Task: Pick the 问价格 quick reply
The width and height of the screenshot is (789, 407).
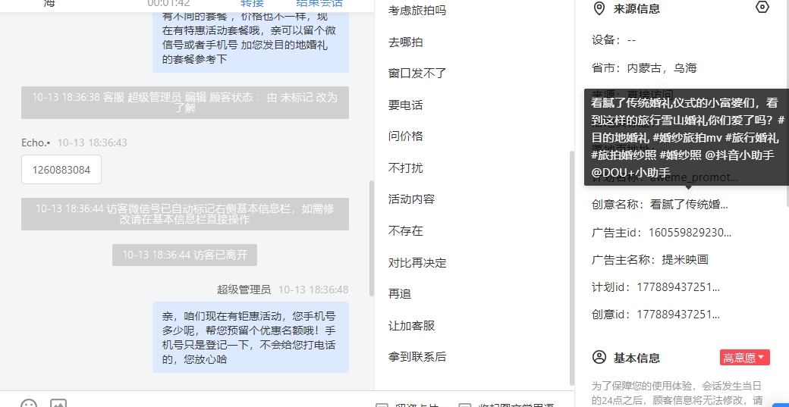Action: point(406,136)
